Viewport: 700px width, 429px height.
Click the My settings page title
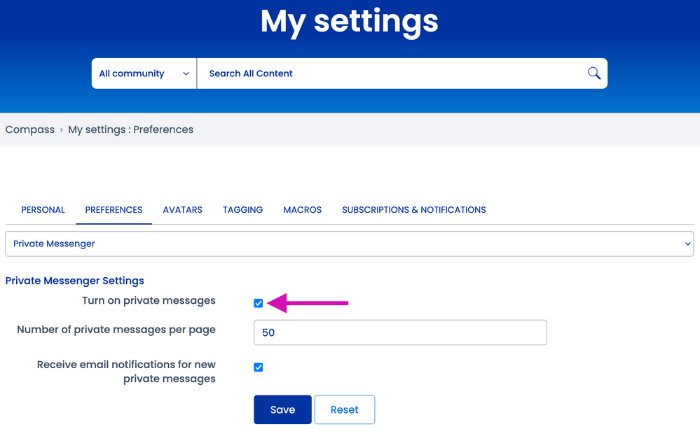pos(349,21)
